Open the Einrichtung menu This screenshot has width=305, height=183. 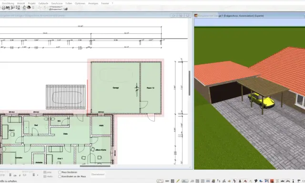pos(8,3)
